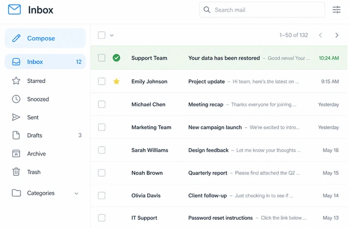Image resolution: width=349 pixels, height=228 pixels.
Task: Click the Drafts document icon
Action: [16, 135]
